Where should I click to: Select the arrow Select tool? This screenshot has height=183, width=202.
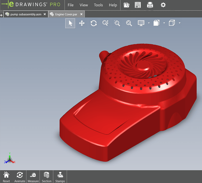tap(70, 23)
